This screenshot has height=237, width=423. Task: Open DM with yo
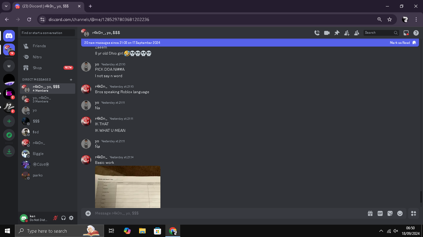(47, 110)
